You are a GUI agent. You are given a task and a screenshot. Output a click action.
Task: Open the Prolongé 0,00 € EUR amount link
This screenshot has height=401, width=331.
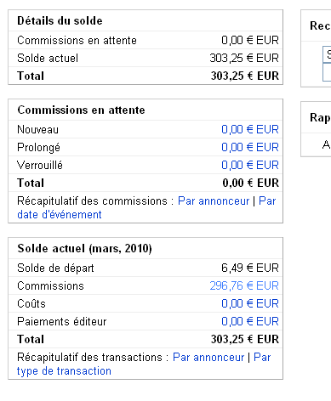250,147
